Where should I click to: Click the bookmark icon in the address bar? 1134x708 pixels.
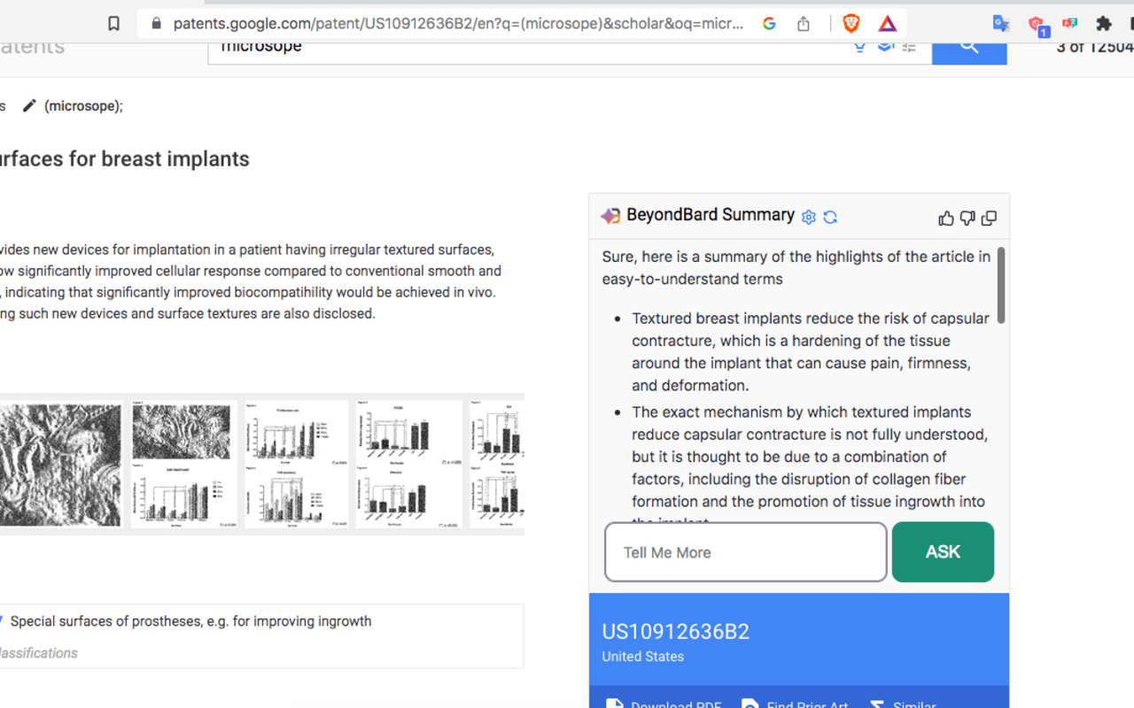click(x=113, y=23)
